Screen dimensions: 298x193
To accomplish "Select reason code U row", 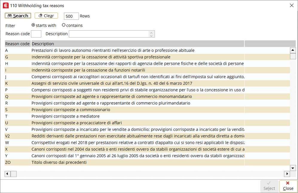I will click(147, 123).
